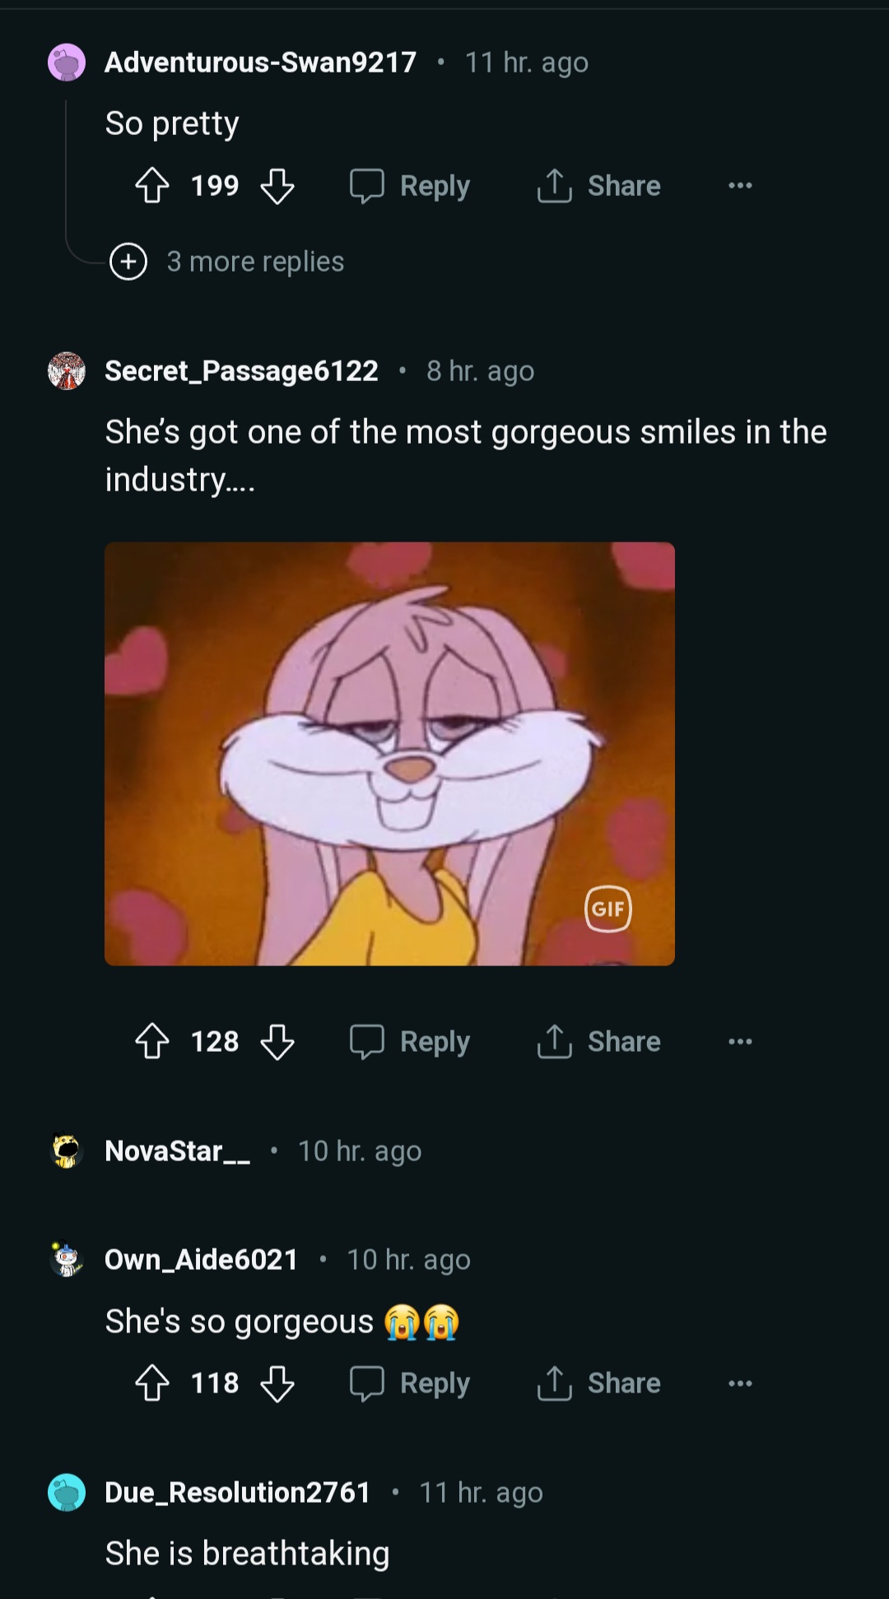
Task: Open more options for Own_Aide6021's comment
Action: [x=740, y=1383]
